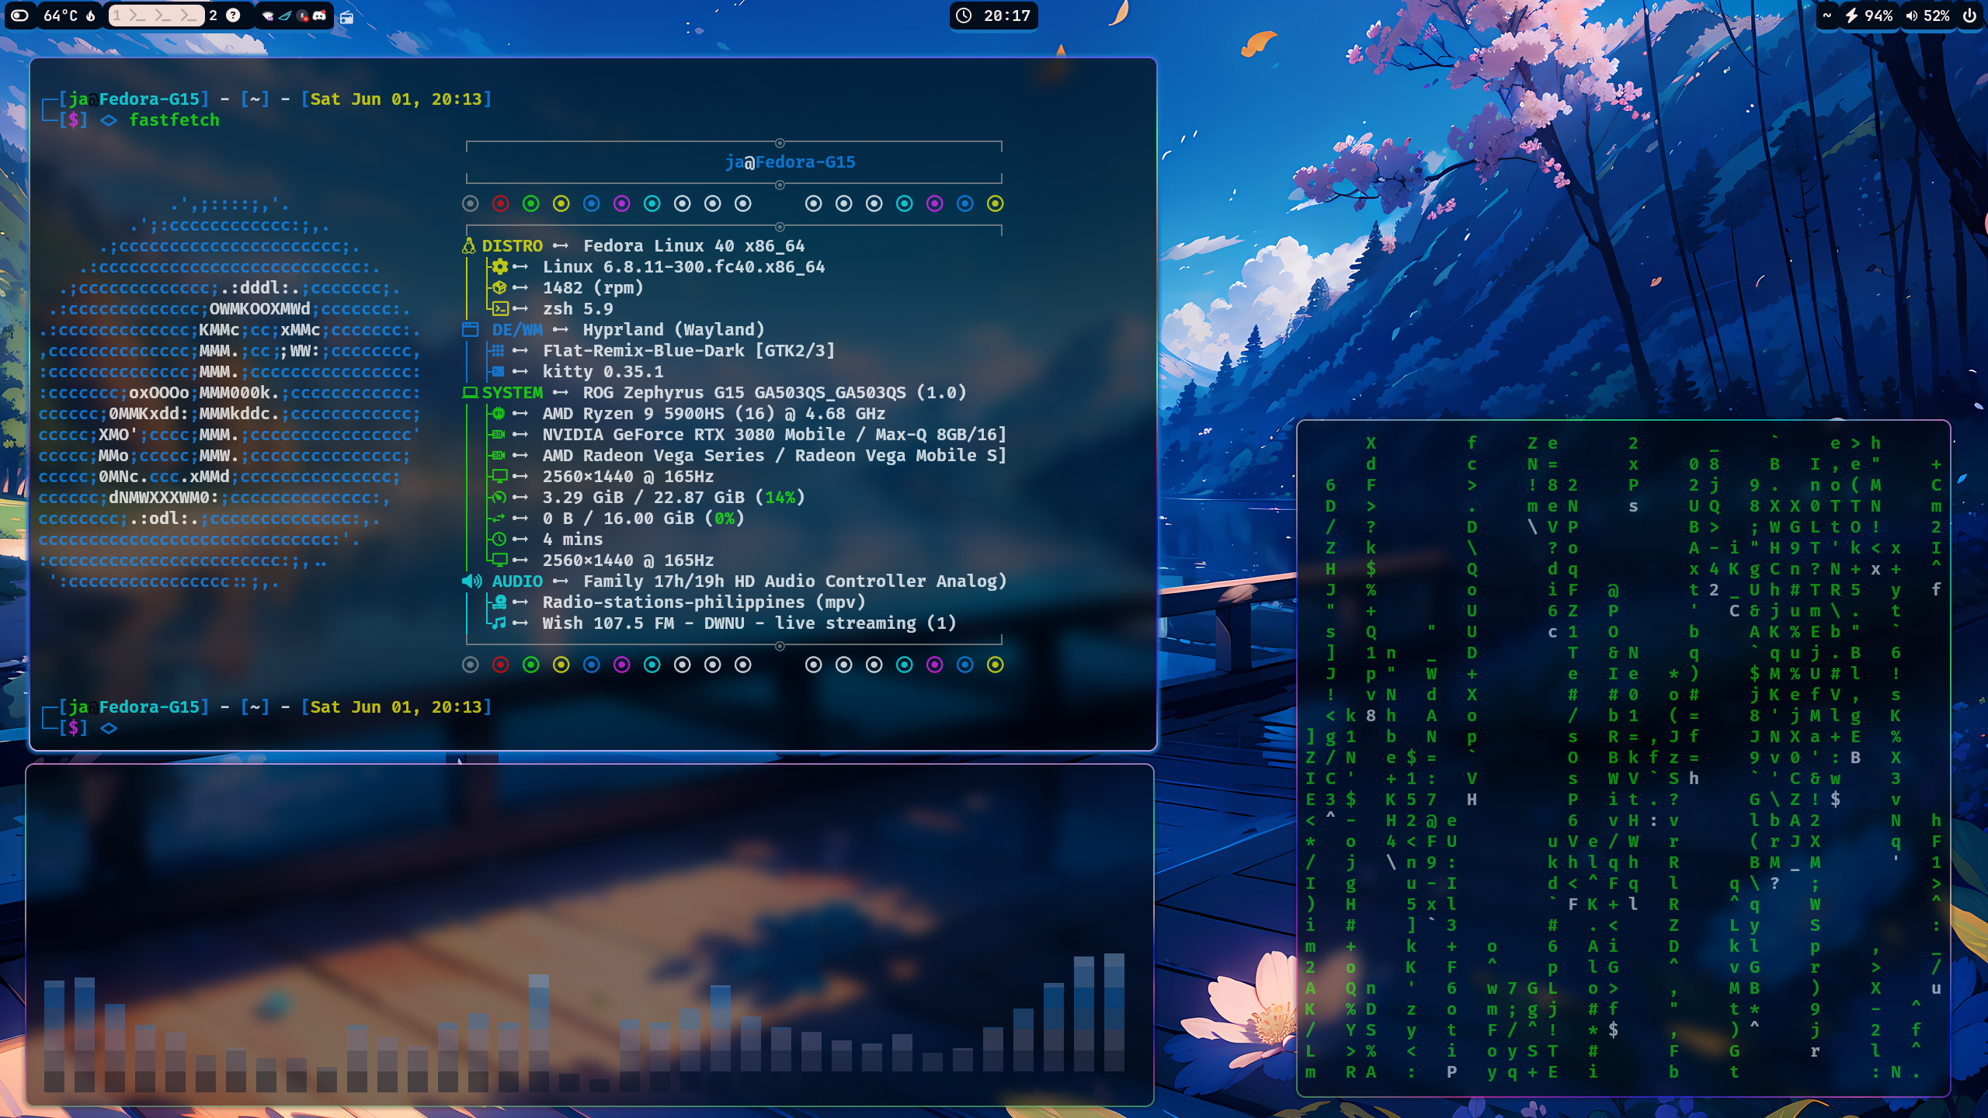Click the player icon beside Radio-stations-philippines
1988x1118 pixels.
(x=500, y=602)
